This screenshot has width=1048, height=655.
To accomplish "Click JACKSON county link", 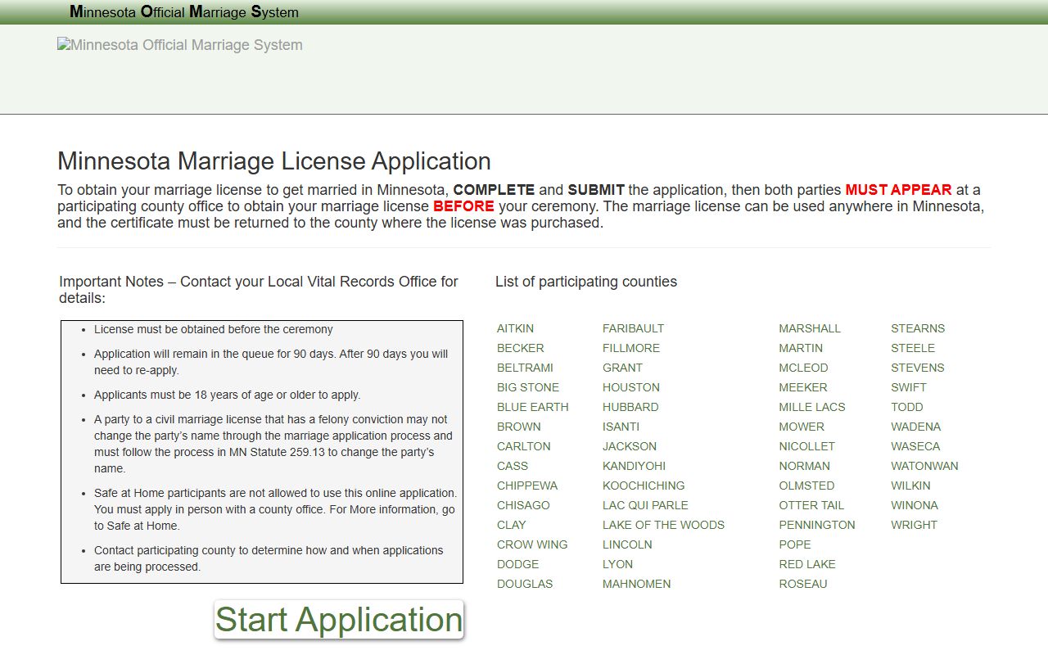I will pyautogui.click(x=630, y=446).
